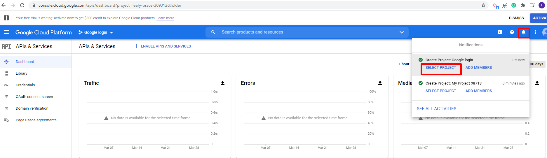Open the Google login project selector

[x=96, y=32]
